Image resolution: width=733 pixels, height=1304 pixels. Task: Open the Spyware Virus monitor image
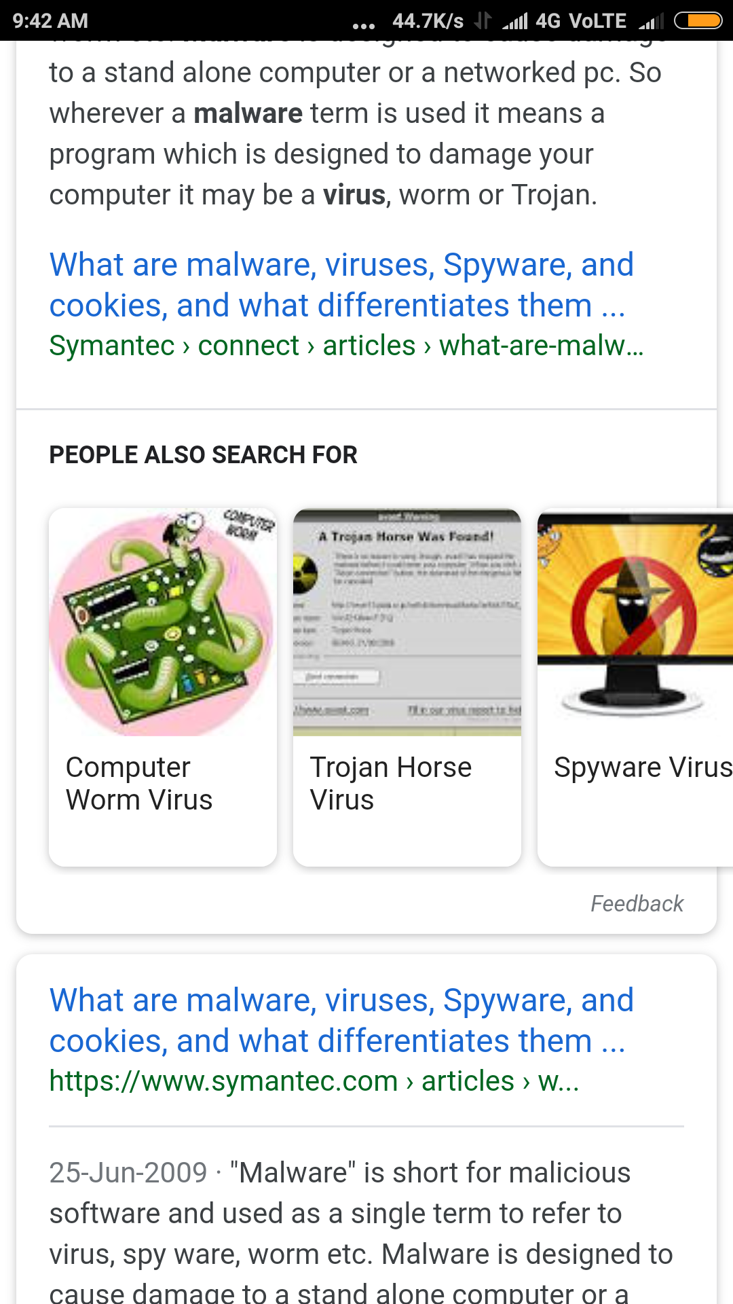[635, 622]
